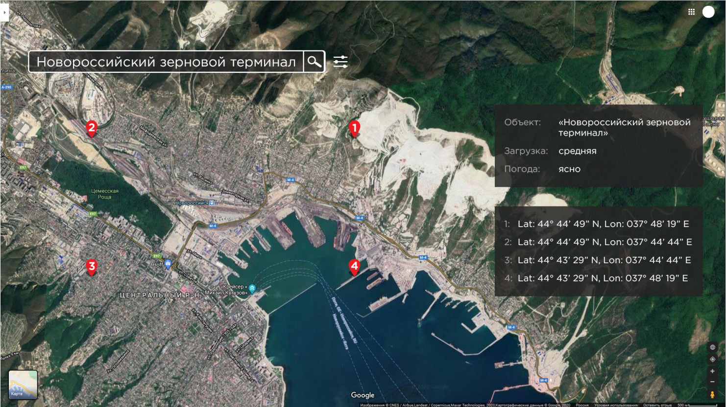726x407 pixels.
Task: Select red map marker number 2
Action: [x=91, y=128]
